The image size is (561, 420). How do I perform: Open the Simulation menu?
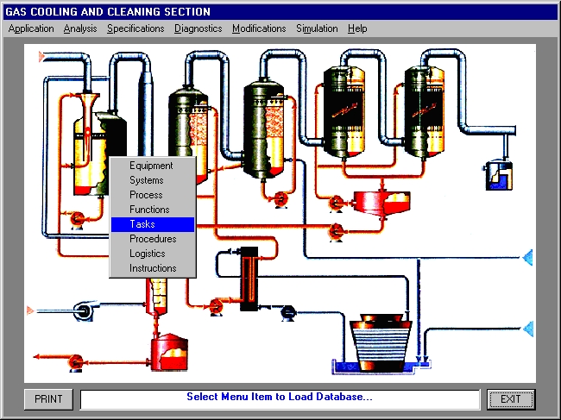click(x=317, y=28)
